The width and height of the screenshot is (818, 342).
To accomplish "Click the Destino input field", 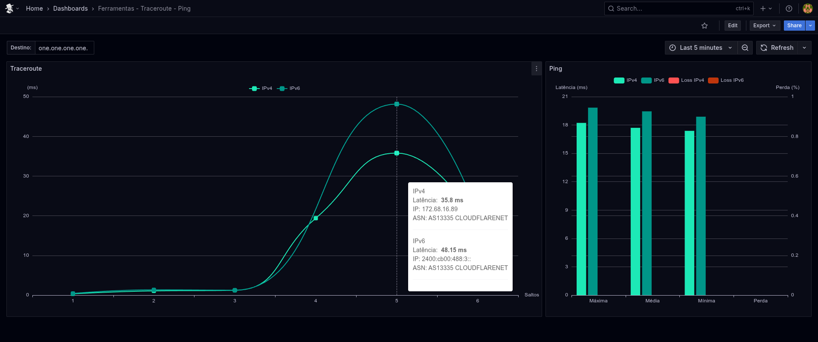I will pyautogui.click(x=64, y=48).
